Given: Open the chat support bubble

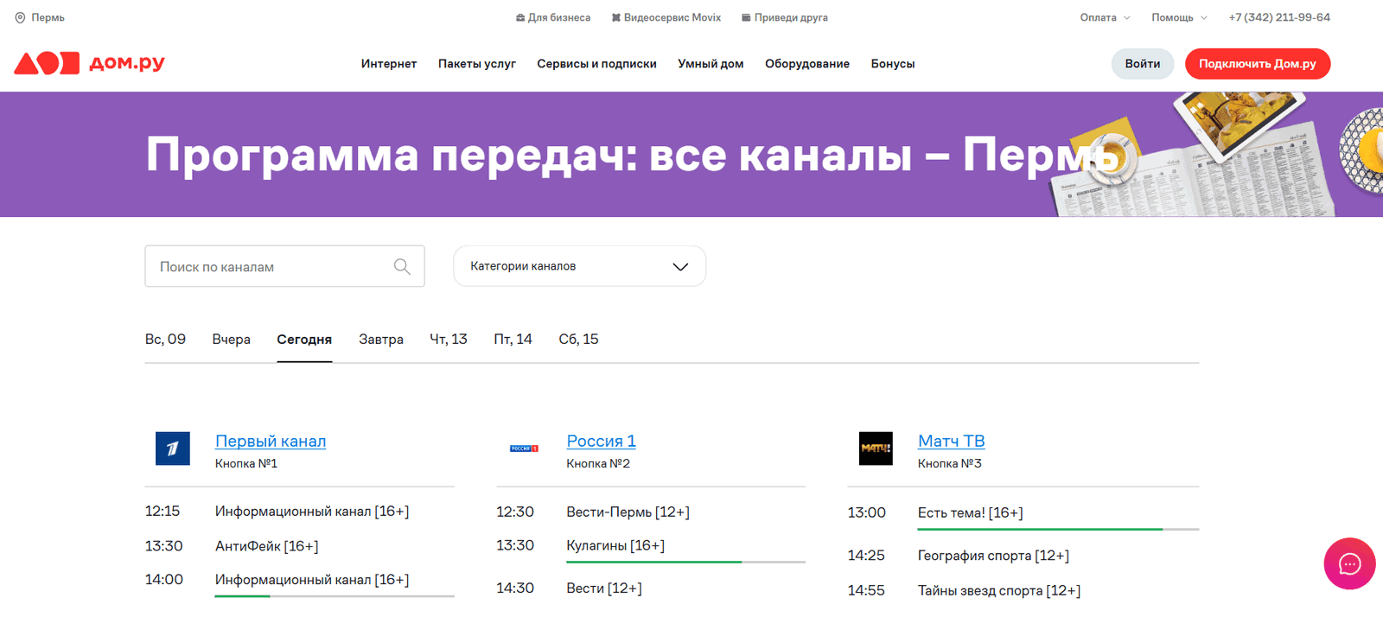Looking at the screenshot, I should tap(1348, 564).
